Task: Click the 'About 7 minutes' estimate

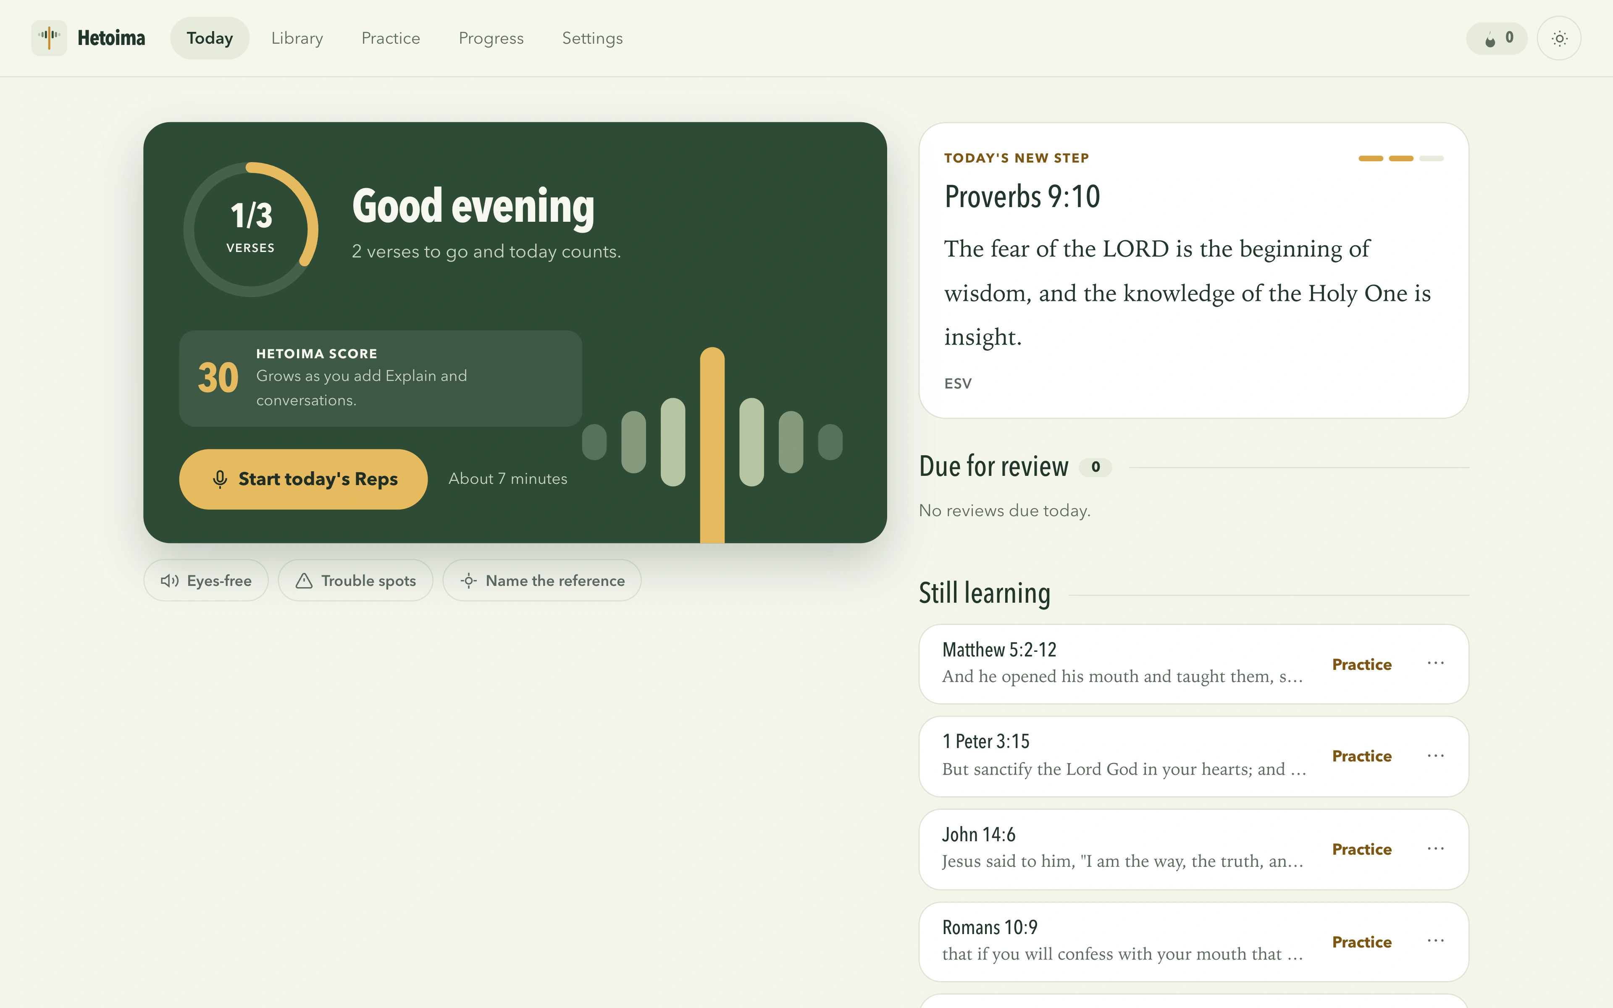Action: point(508,479)
